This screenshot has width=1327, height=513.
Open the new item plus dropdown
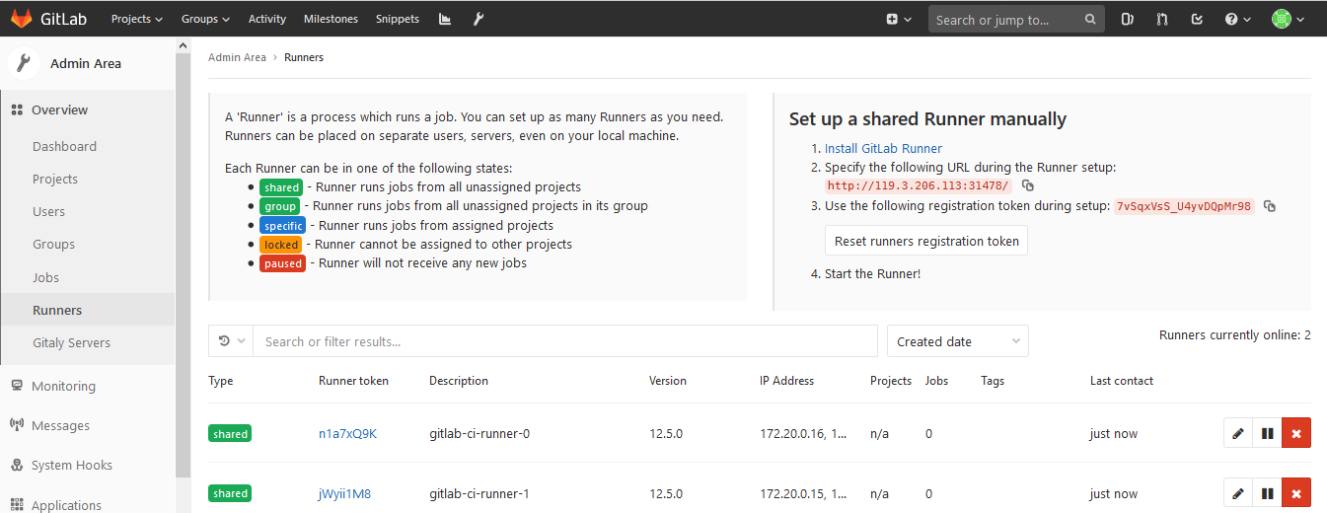click(x=898, y=19)
